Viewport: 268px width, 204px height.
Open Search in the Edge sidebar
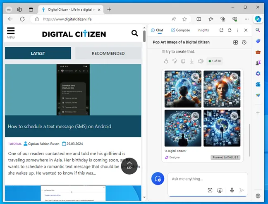click(x=258, y=30)
